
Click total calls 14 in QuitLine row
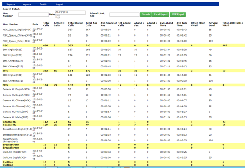45,162
